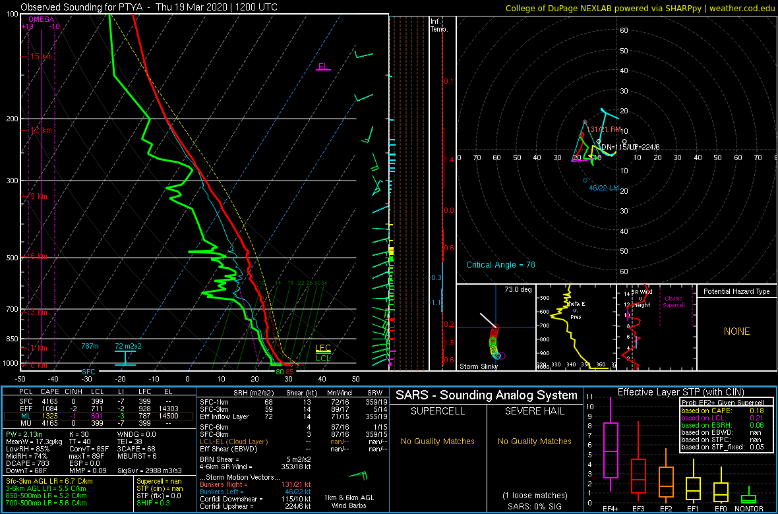Select the EFF parcel row

point(98,409)
